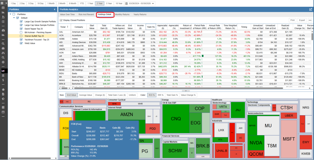Uncheck Yacktman Focused - Top 25 checkbox

[21, 40]
